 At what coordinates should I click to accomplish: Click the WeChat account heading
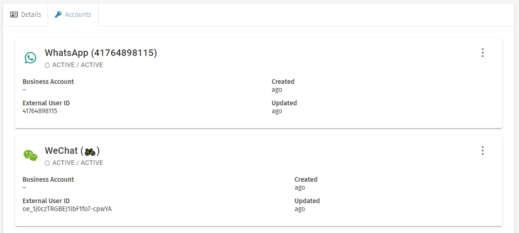[x=72, y=151]
